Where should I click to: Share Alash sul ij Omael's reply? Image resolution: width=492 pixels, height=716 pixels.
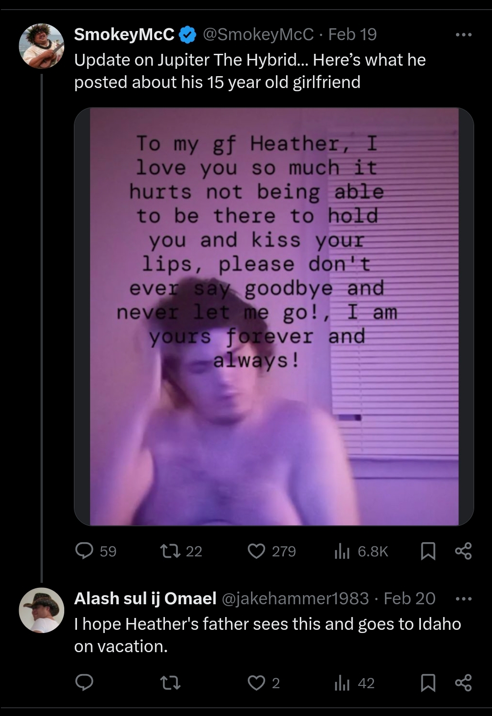[x=463, y=683]
